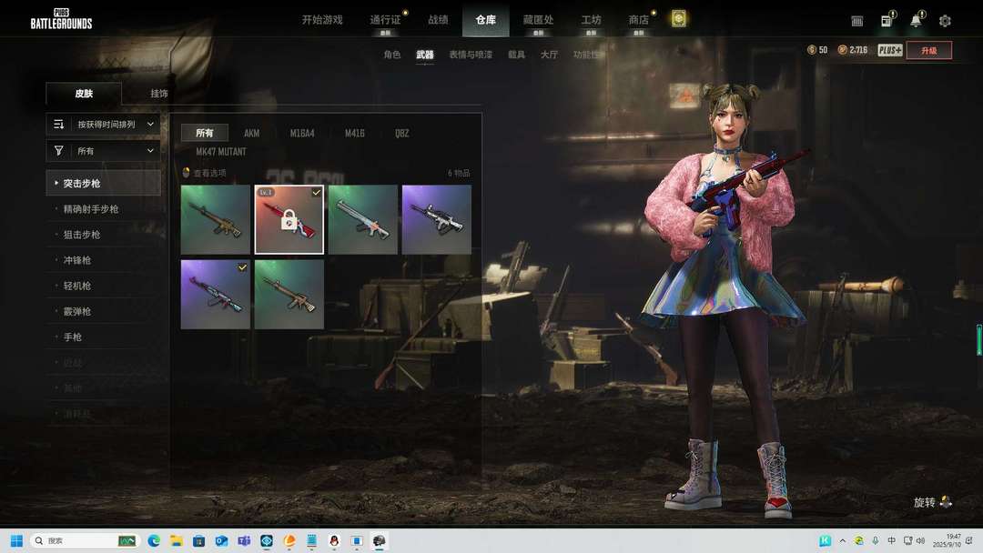The image size is (983, 553).
Task: Click the 50 coin currency icon
Action: click(x=812, y=49)
